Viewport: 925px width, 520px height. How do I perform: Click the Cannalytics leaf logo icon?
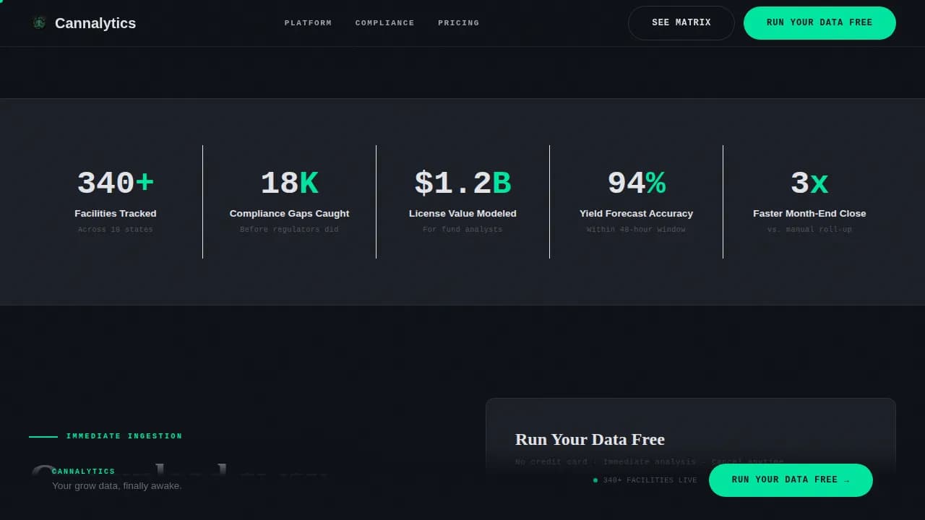click(x=39, y=23)
